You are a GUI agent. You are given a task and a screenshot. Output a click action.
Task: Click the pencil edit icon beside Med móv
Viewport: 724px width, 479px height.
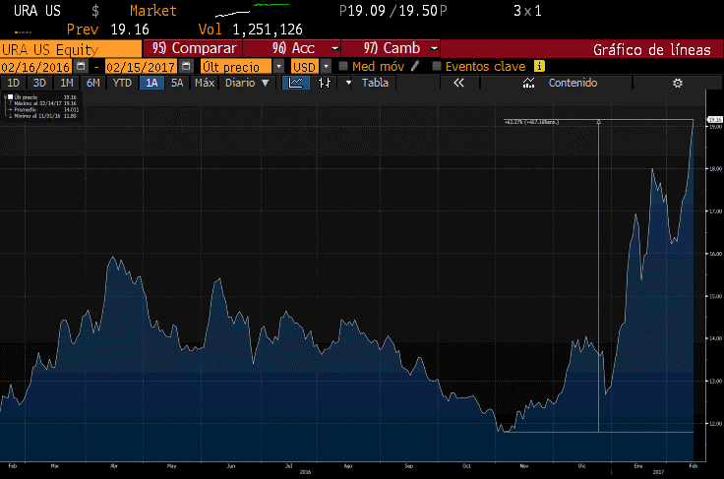415,66
